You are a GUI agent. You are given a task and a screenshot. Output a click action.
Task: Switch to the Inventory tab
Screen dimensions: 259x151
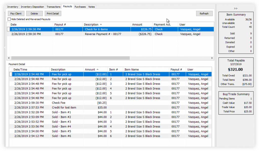13,7
